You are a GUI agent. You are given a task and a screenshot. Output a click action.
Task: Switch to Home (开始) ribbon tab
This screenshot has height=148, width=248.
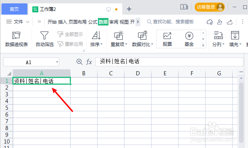pos(52,22)
